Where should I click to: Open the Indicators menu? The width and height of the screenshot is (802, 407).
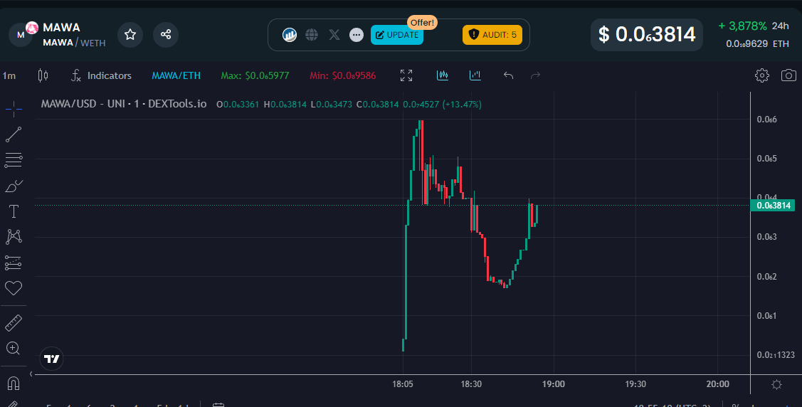(x=101, y=75)
